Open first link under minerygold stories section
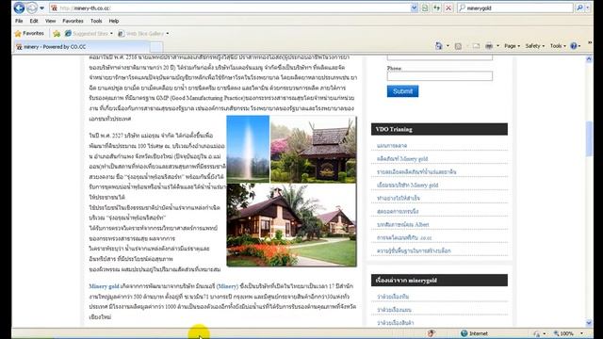 click(393, 297)
